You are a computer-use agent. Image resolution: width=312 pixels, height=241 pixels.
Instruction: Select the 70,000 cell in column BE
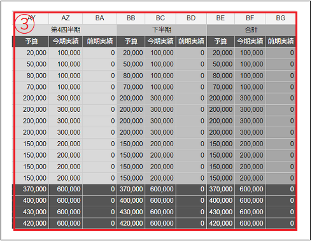coord(220,87)
